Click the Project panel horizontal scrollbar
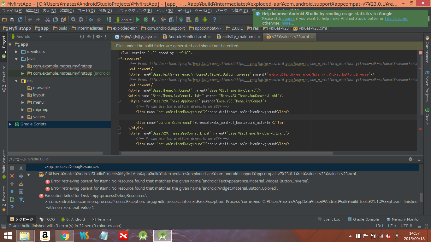This screenshot has height=242, width=431. (x=55, y=153)
